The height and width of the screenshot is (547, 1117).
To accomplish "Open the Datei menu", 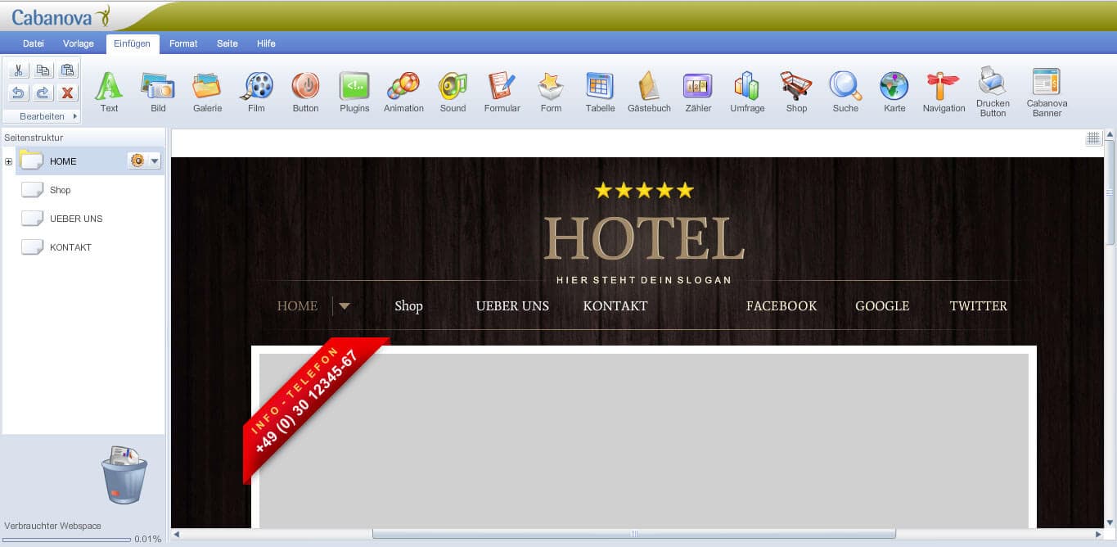I will click(34, 43).
